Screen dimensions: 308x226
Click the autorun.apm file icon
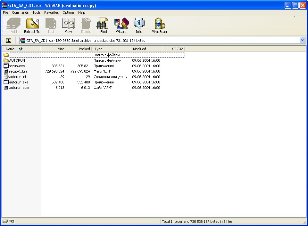point(6,88)
